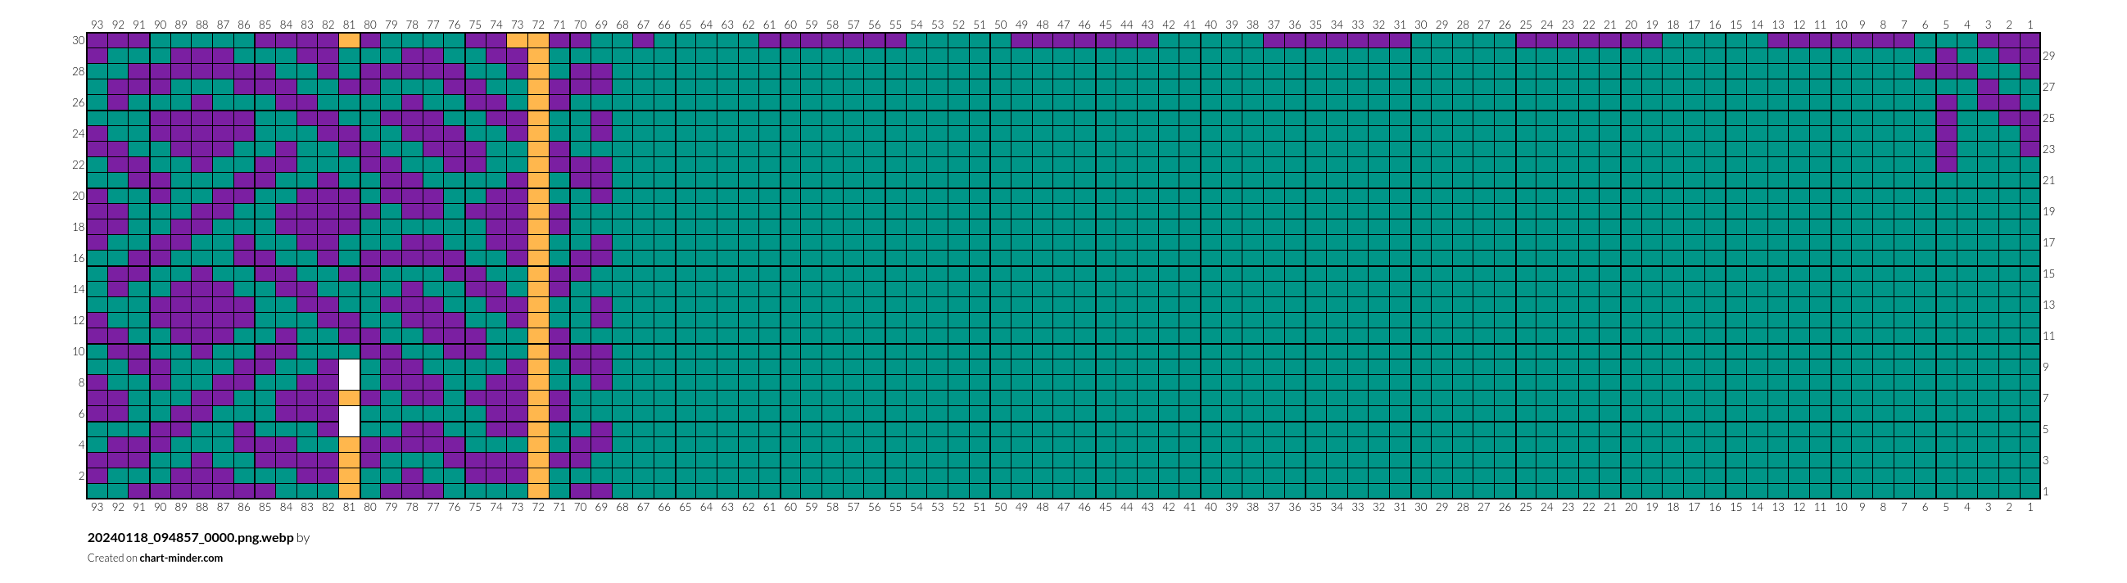This screenshot has height=583, width=2127.
Task: Click column number 15 in the top header
Action: (1736, 25)
